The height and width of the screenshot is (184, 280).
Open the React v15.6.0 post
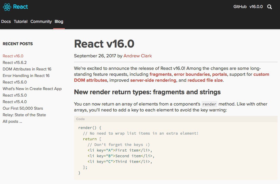[15, 82]
